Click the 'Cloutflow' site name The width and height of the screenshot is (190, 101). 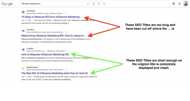point(30,30)
